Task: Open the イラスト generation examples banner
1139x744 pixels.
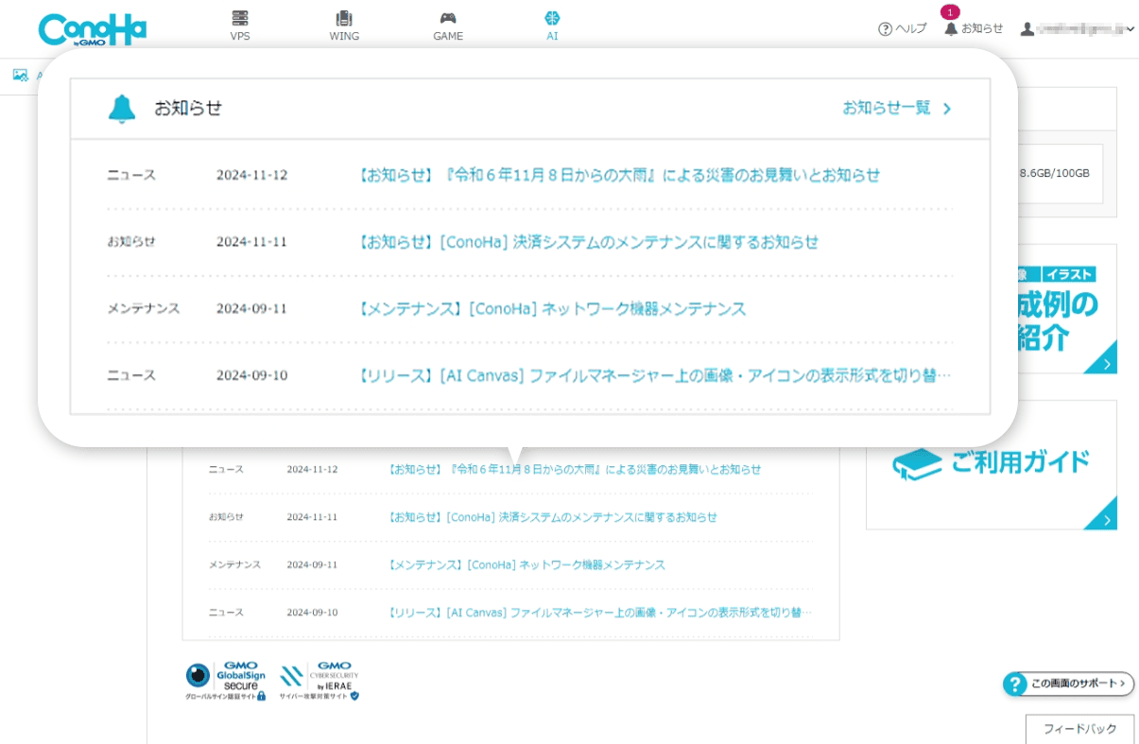Action: (1067, 309)
